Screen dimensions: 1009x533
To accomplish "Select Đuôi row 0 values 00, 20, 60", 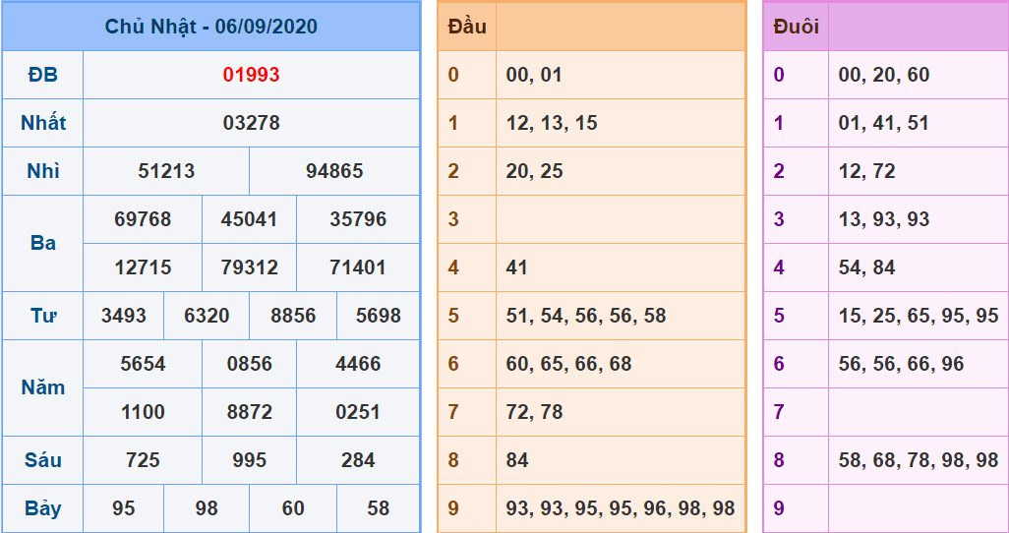I will (883, 75).
